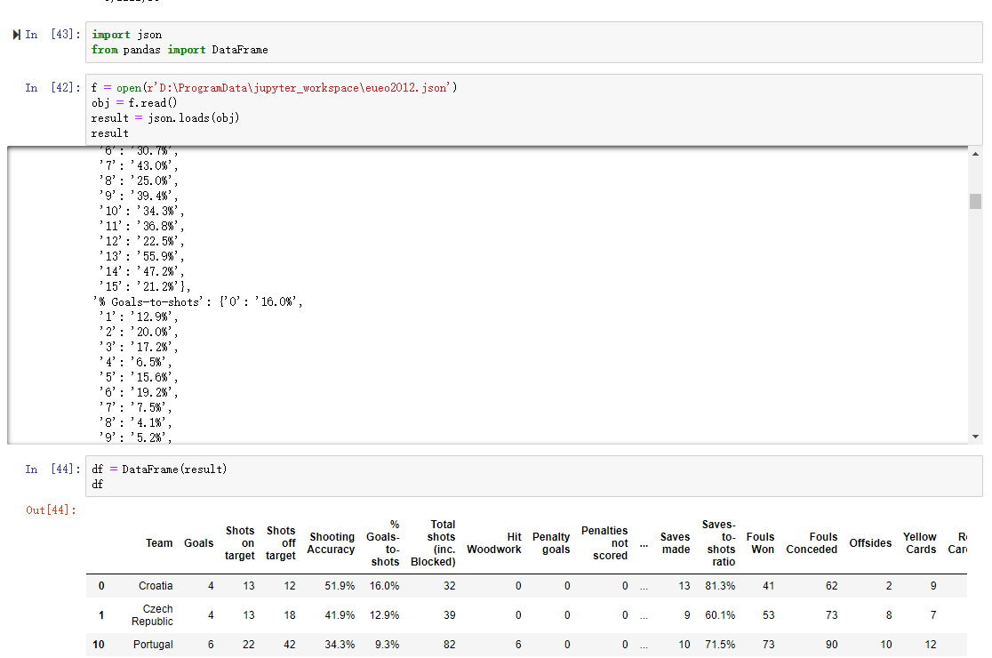Click the '8': '4.1%' output line
This screenshot has height=658, width=992.
coord(135,423)
